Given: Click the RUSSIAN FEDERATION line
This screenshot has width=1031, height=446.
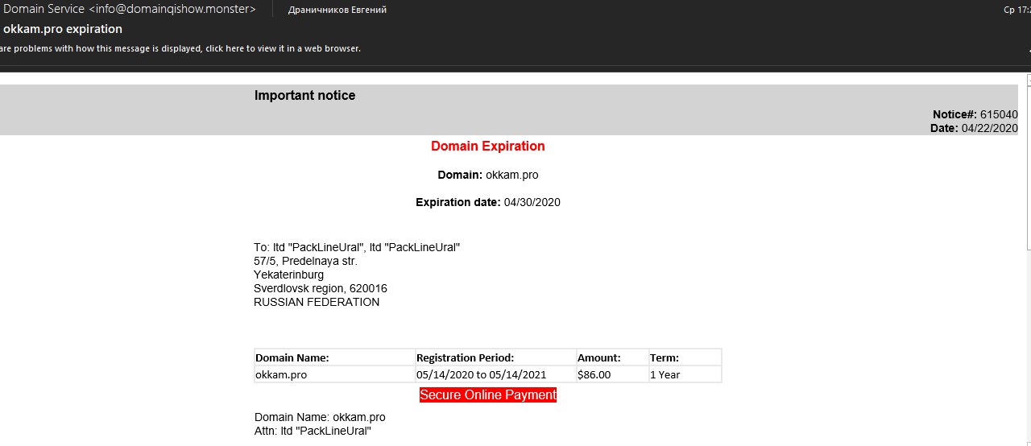Looking at the screenshot, I should 317,303.
